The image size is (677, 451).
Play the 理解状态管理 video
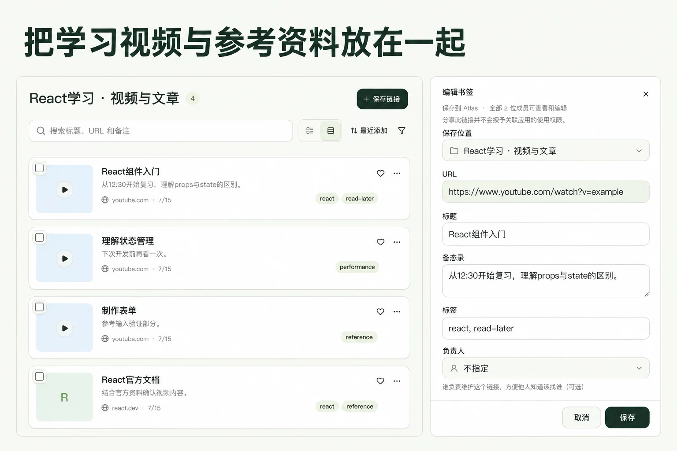point(65,259)
